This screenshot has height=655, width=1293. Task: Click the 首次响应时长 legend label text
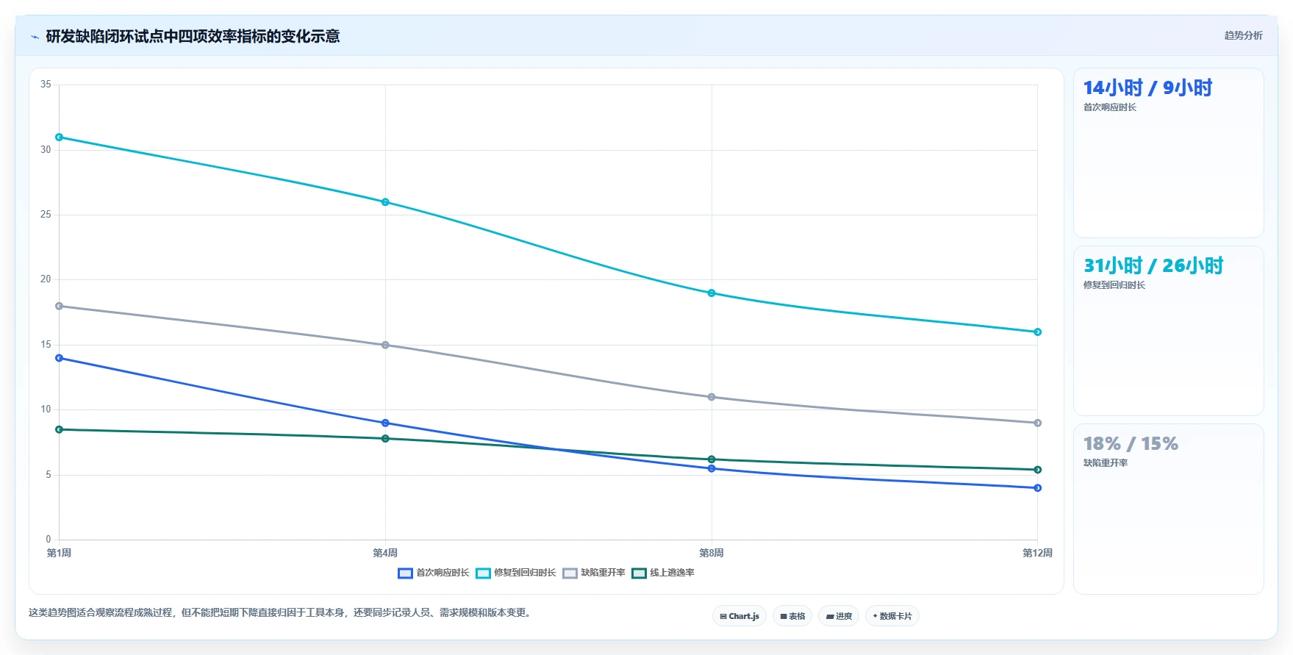(443, 573)
